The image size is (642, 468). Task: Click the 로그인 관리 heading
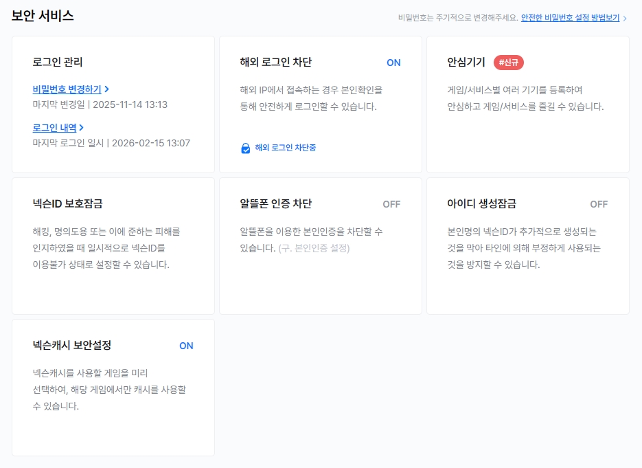point(58,63)
